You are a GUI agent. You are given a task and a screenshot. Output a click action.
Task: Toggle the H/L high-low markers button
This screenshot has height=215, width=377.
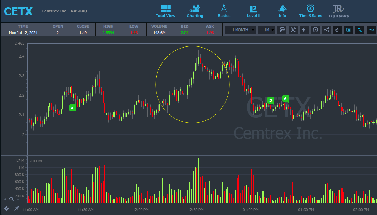[360, 30]
